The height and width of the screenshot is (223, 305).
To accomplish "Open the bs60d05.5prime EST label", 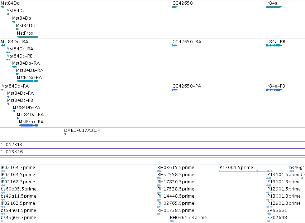I will [19, 189].
